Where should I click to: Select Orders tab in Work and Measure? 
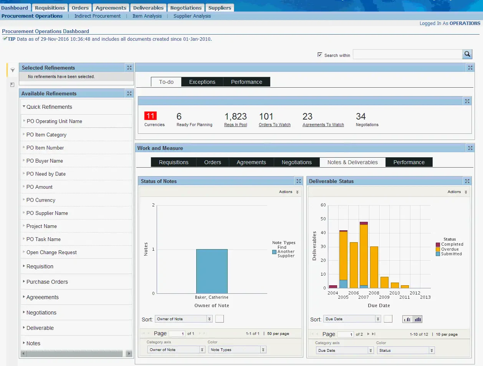click(x=213, y=162)
